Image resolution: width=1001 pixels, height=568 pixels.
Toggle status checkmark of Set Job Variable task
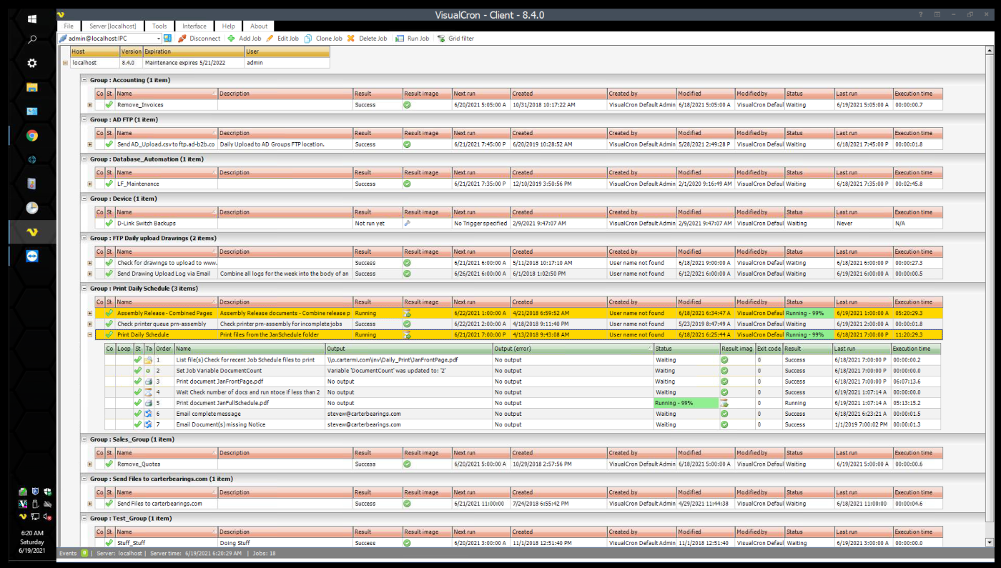pyautogui.click(x=138, y=371)
